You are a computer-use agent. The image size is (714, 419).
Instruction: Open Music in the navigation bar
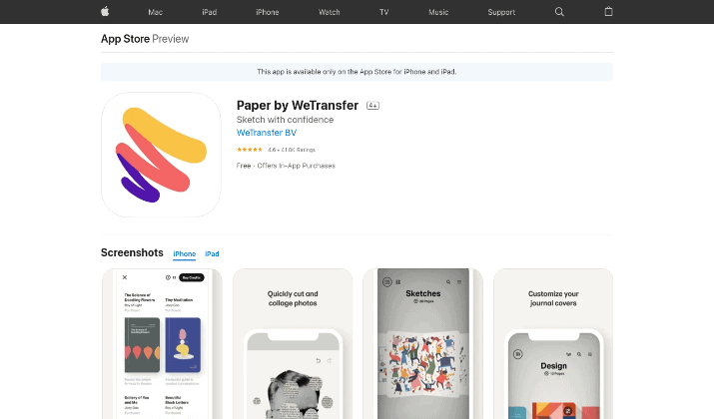[x=438, y=12]
